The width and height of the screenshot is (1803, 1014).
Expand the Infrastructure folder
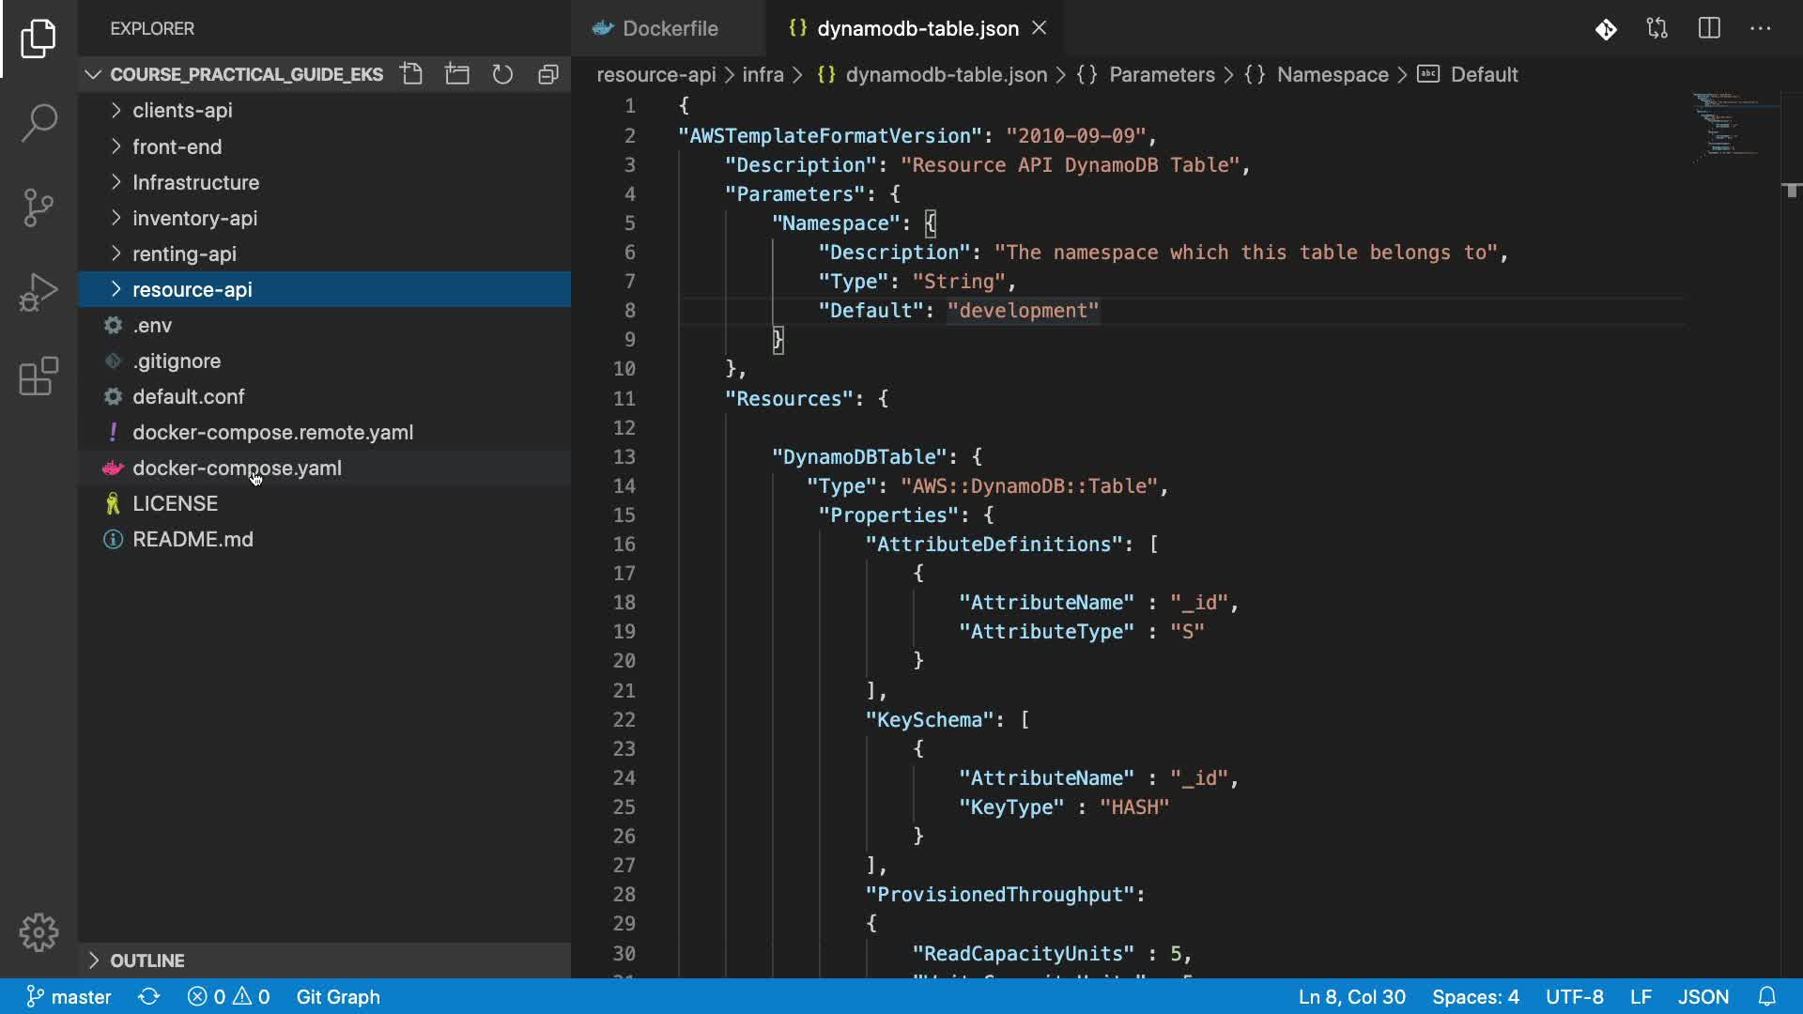coord(195,182)
